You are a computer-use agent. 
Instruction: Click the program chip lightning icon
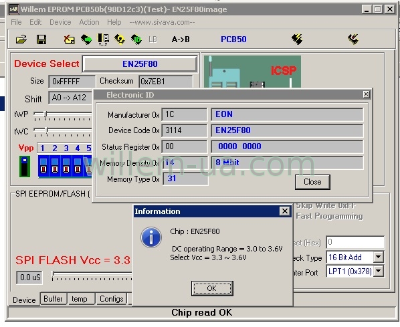click(x=297, y=39)
